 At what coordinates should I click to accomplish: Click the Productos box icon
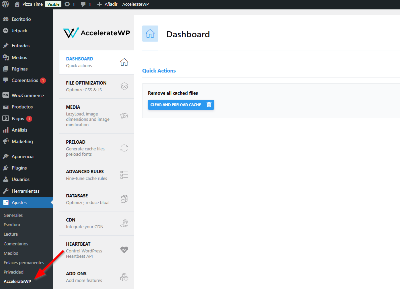pyautogui.click(x=6, y=107)
